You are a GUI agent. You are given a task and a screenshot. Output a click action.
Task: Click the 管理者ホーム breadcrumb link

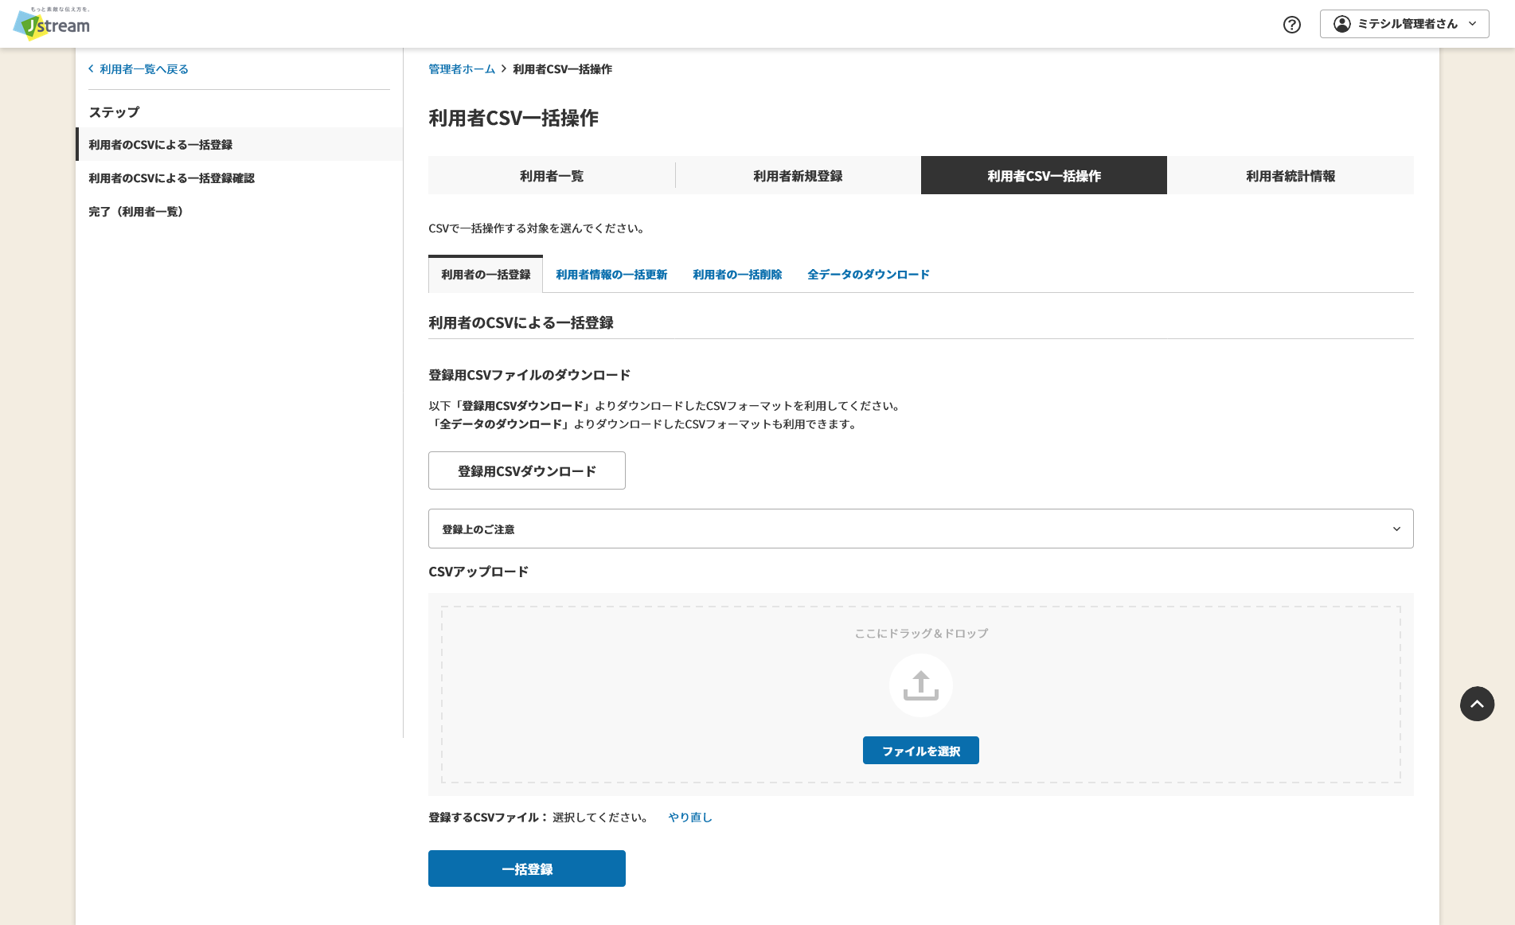pyautogui.click(x=462, y=69)
